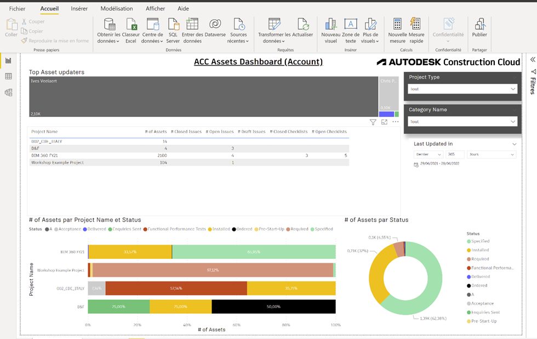The height and width of the screenshot is (339, 537).
Task: Click 97,12% Required bar segment
Action: (x=213, y=270)
